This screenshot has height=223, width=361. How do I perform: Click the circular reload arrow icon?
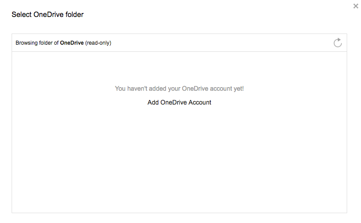[x=337, y=42]
